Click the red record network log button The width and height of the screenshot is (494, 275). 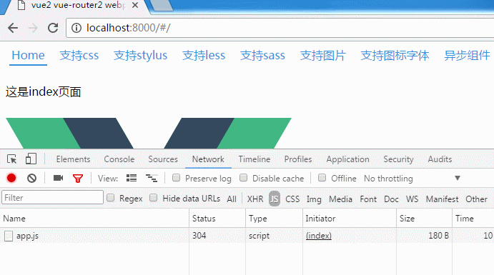click(x=11, y=178)
